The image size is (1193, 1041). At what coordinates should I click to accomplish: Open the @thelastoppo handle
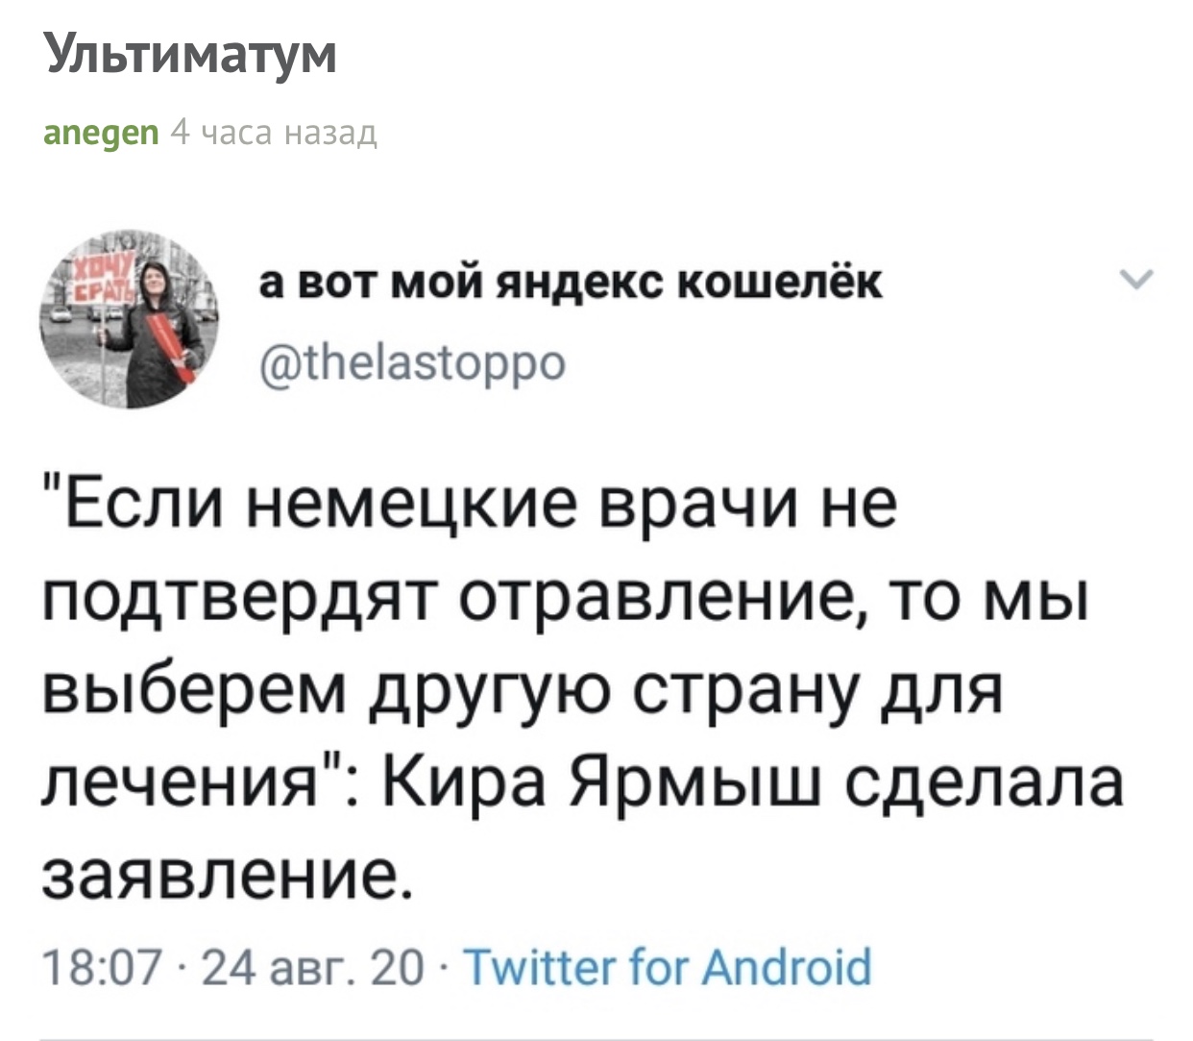click(414, 362)
